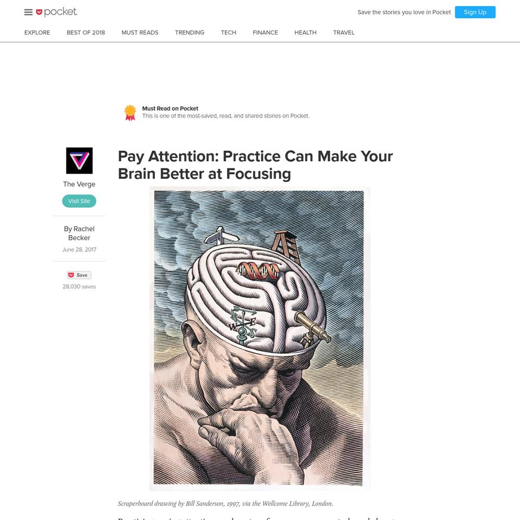520x520 pixels.
Task: Click The Verge publisher logo
Action: (x=79, y=161)
